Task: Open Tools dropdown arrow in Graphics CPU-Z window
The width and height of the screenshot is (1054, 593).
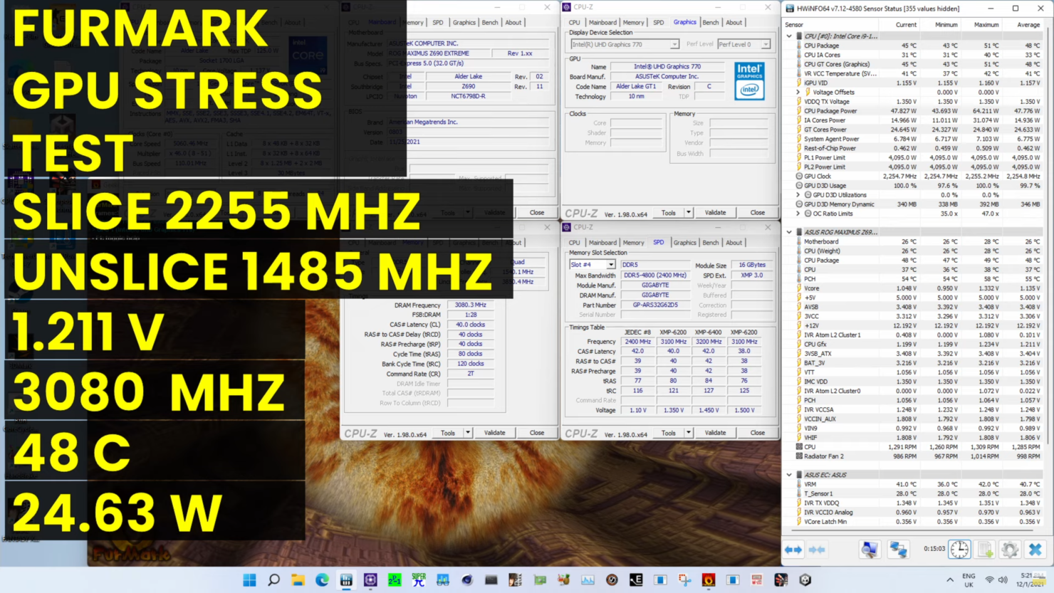Action: pyautogui.click(x=689, y=212)
